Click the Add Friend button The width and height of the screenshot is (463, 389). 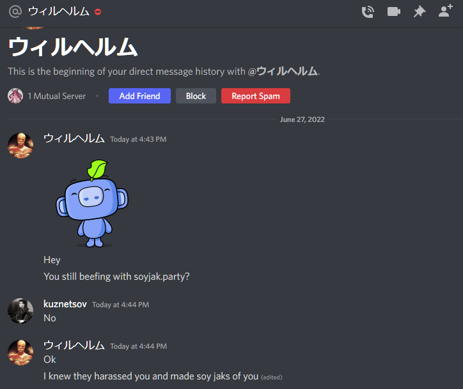(x=139, y=96)
